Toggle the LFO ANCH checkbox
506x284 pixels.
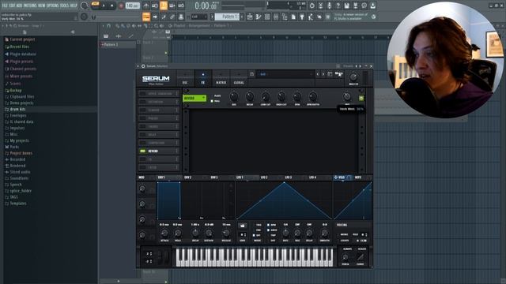(x=269, y=230)
